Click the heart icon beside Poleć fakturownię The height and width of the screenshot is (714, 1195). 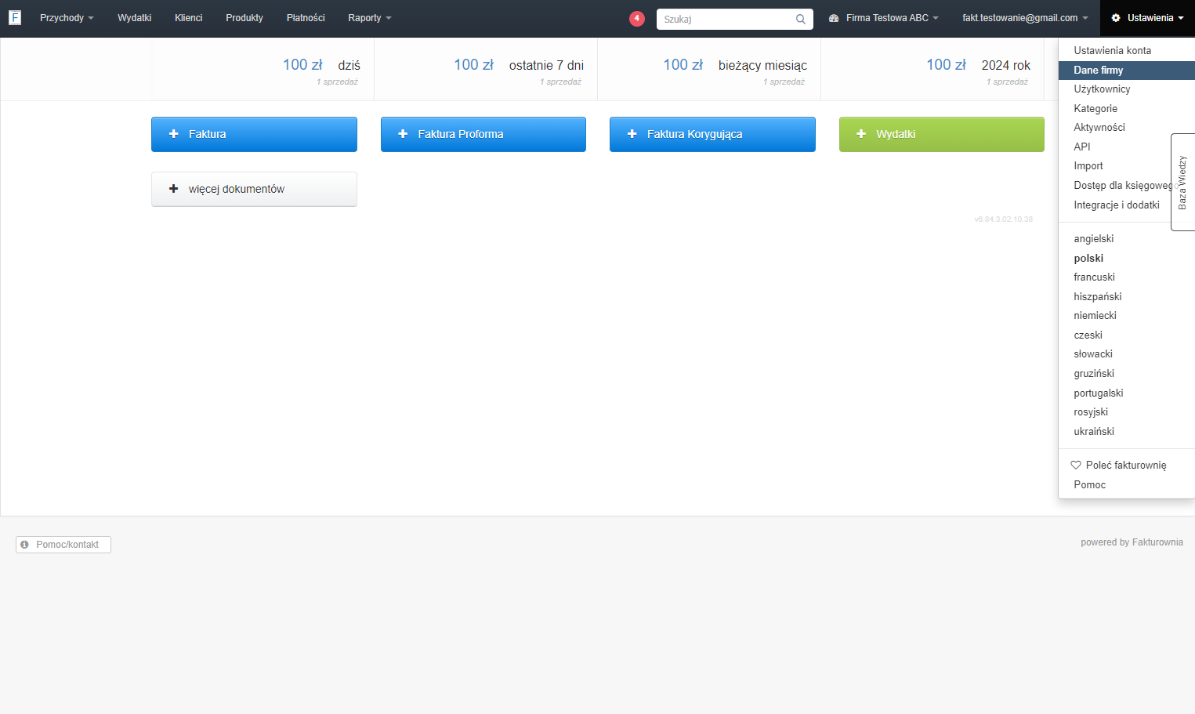tap(1076, 465)
